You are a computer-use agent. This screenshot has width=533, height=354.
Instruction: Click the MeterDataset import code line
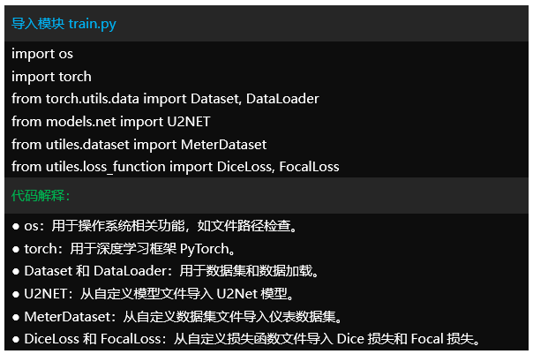(139, 144)
